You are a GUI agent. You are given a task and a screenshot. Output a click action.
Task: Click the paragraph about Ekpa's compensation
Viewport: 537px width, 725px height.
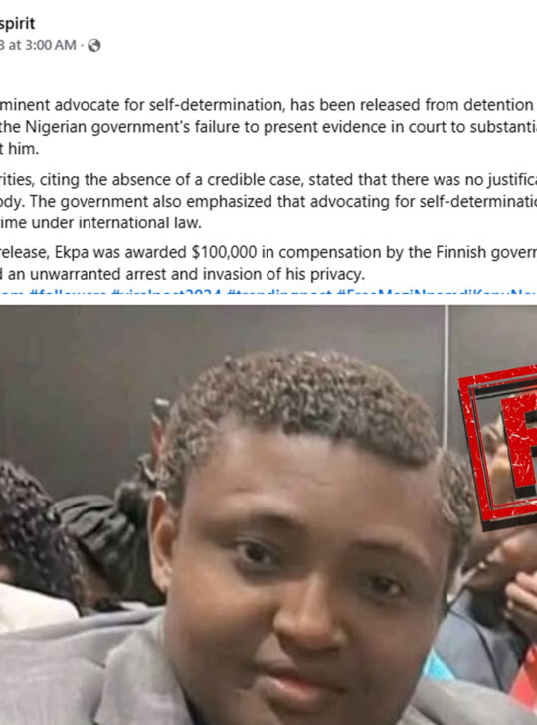pyautogui.click(x=268, y=263)
